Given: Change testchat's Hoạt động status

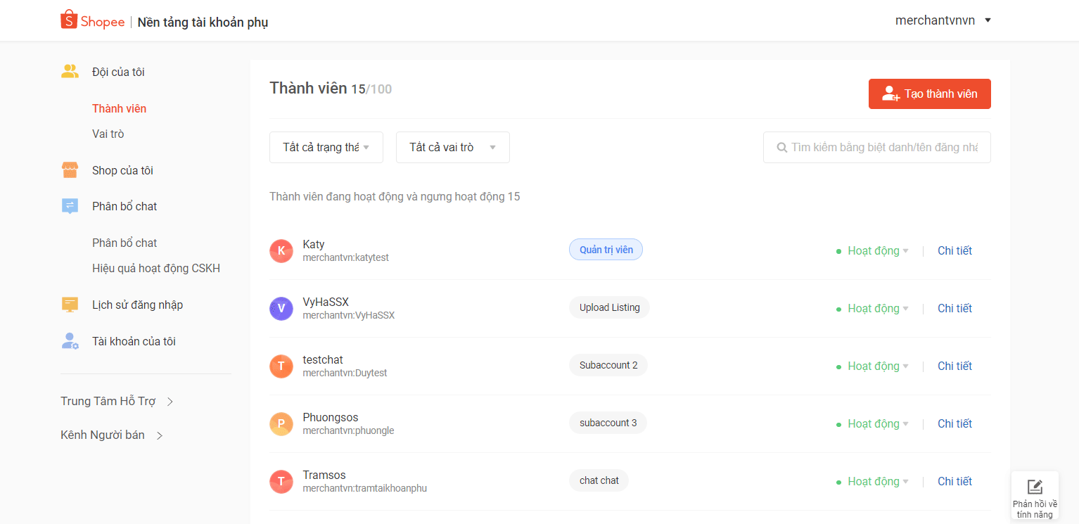Looking at the screenshot, I should coord(872,366).
